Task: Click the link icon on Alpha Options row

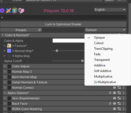Action: tap(119, 93)
